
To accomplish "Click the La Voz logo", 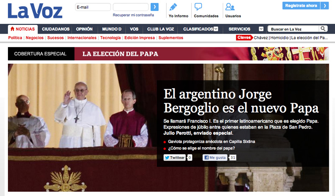I will [35, 11].
